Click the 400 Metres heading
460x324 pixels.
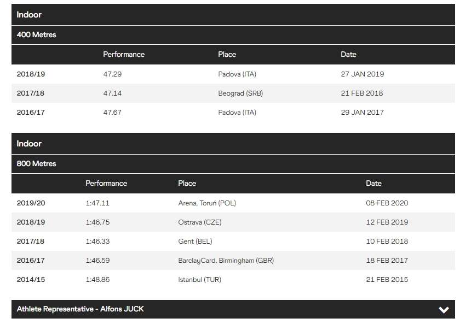coord(36,35)
